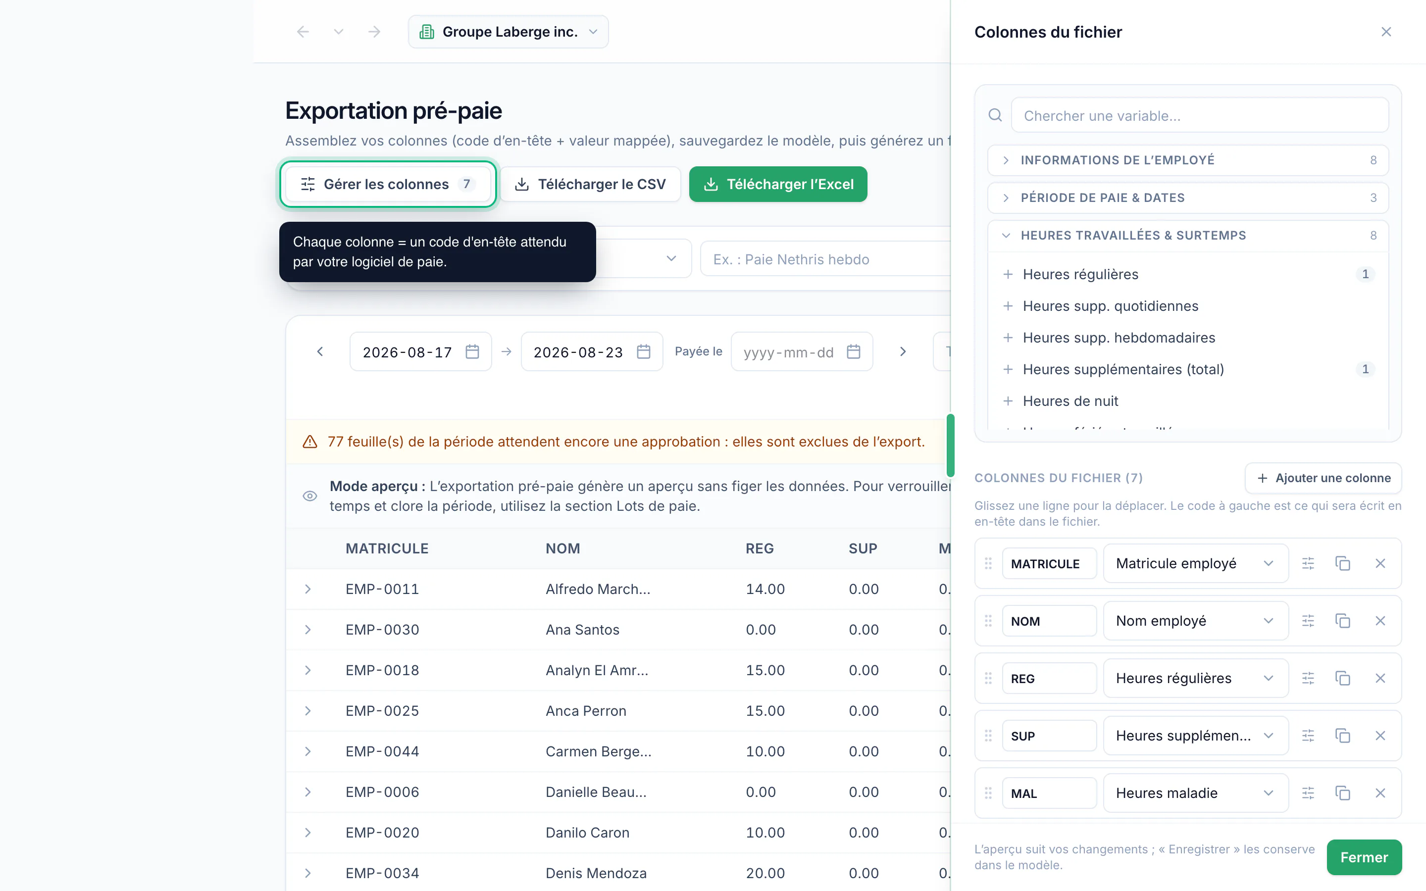Add Heures supplémentaires (total) variable

tap(1188, 369)
